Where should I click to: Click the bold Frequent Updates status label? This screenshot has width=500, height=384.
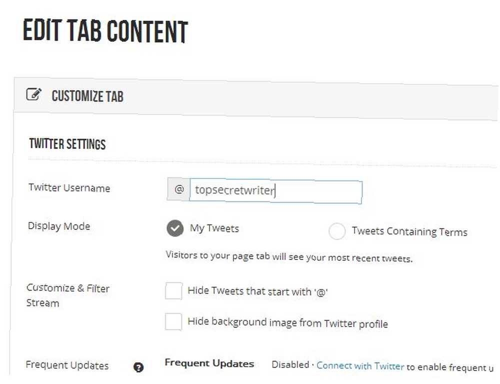(209, 363)
